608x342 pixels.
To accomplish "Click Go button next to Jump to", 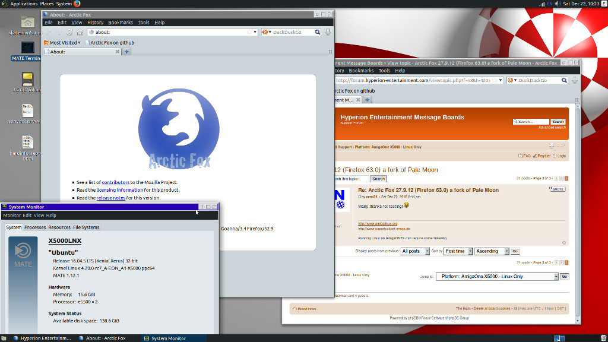I will tap(564, 277).
